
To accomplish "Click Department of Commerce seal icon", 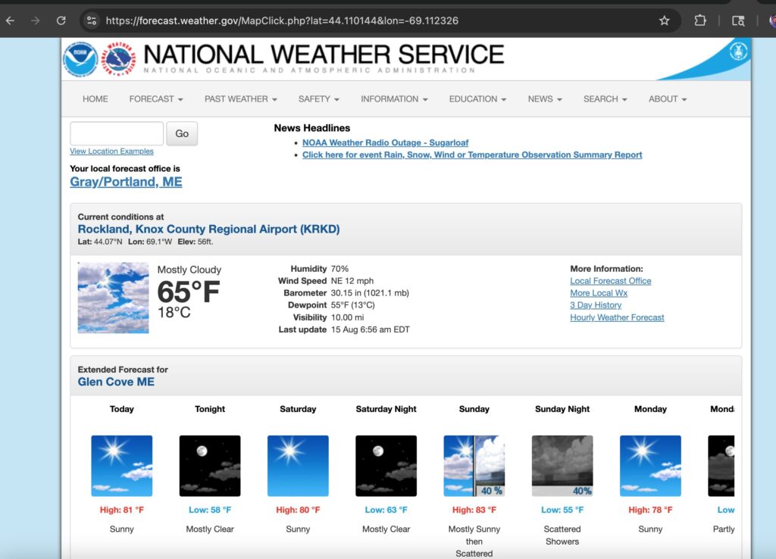I will click(x=738, y=51).
